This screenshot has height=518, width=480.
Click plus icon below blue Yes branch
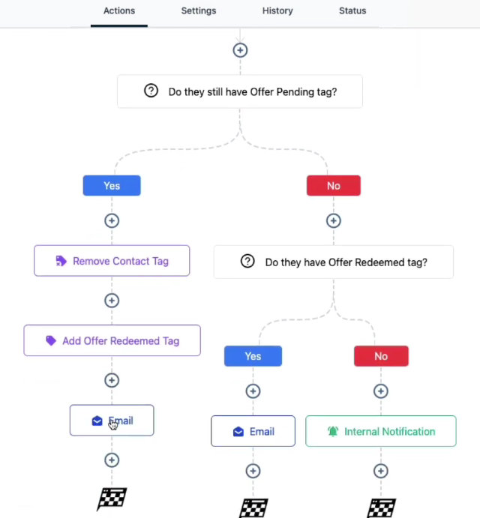pyautogui.click(x=112, y=221)
